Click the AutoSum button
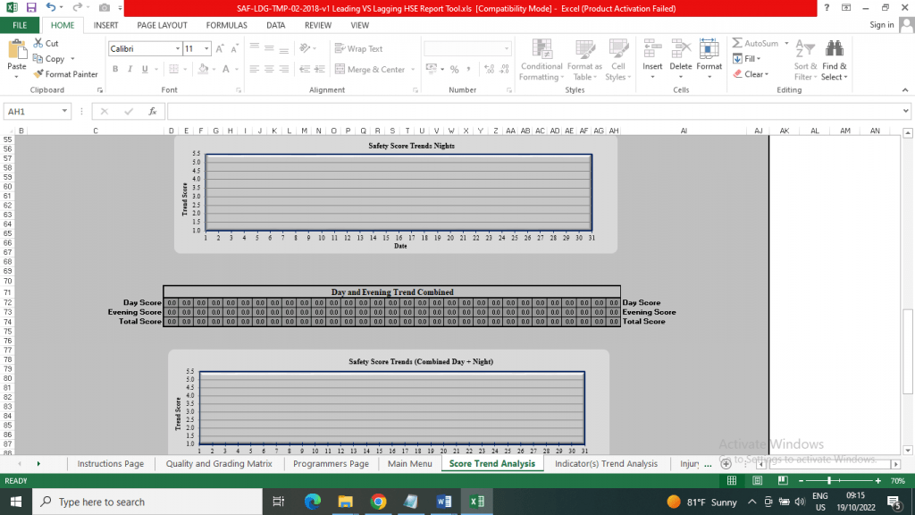Viewport: 915px width, 515px height. [x=756, y=43]
